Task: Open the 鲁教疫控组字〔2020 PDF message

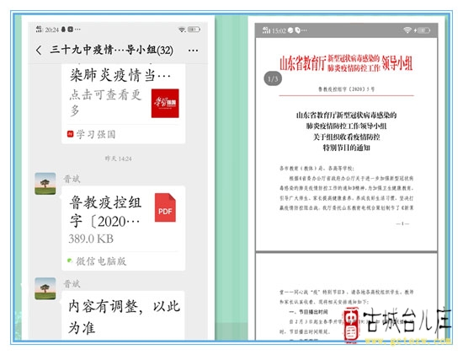Action: click(124, 228)
